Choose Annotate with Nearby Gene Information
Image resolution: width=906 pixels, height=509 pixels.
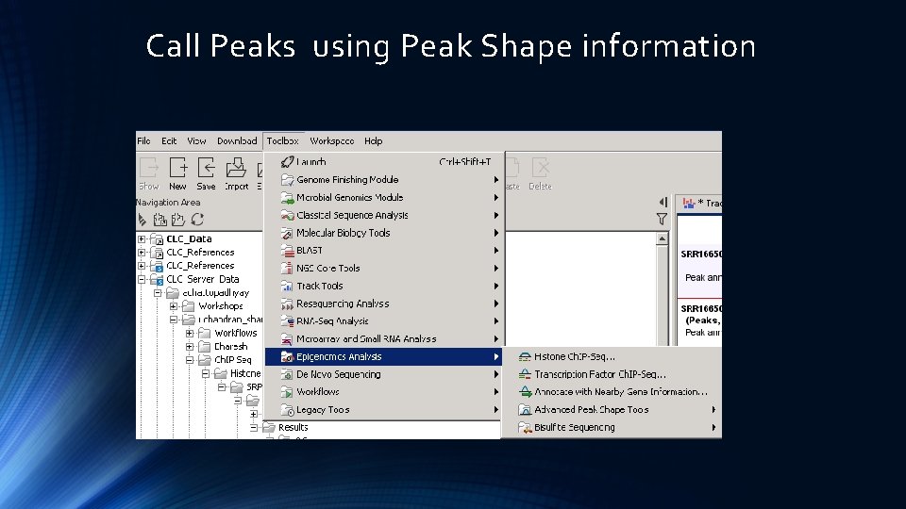point(612,392)
